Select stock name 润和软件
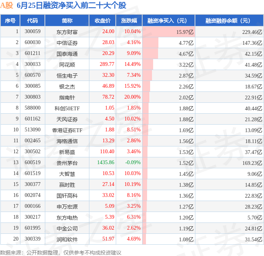 click(67, 239)
